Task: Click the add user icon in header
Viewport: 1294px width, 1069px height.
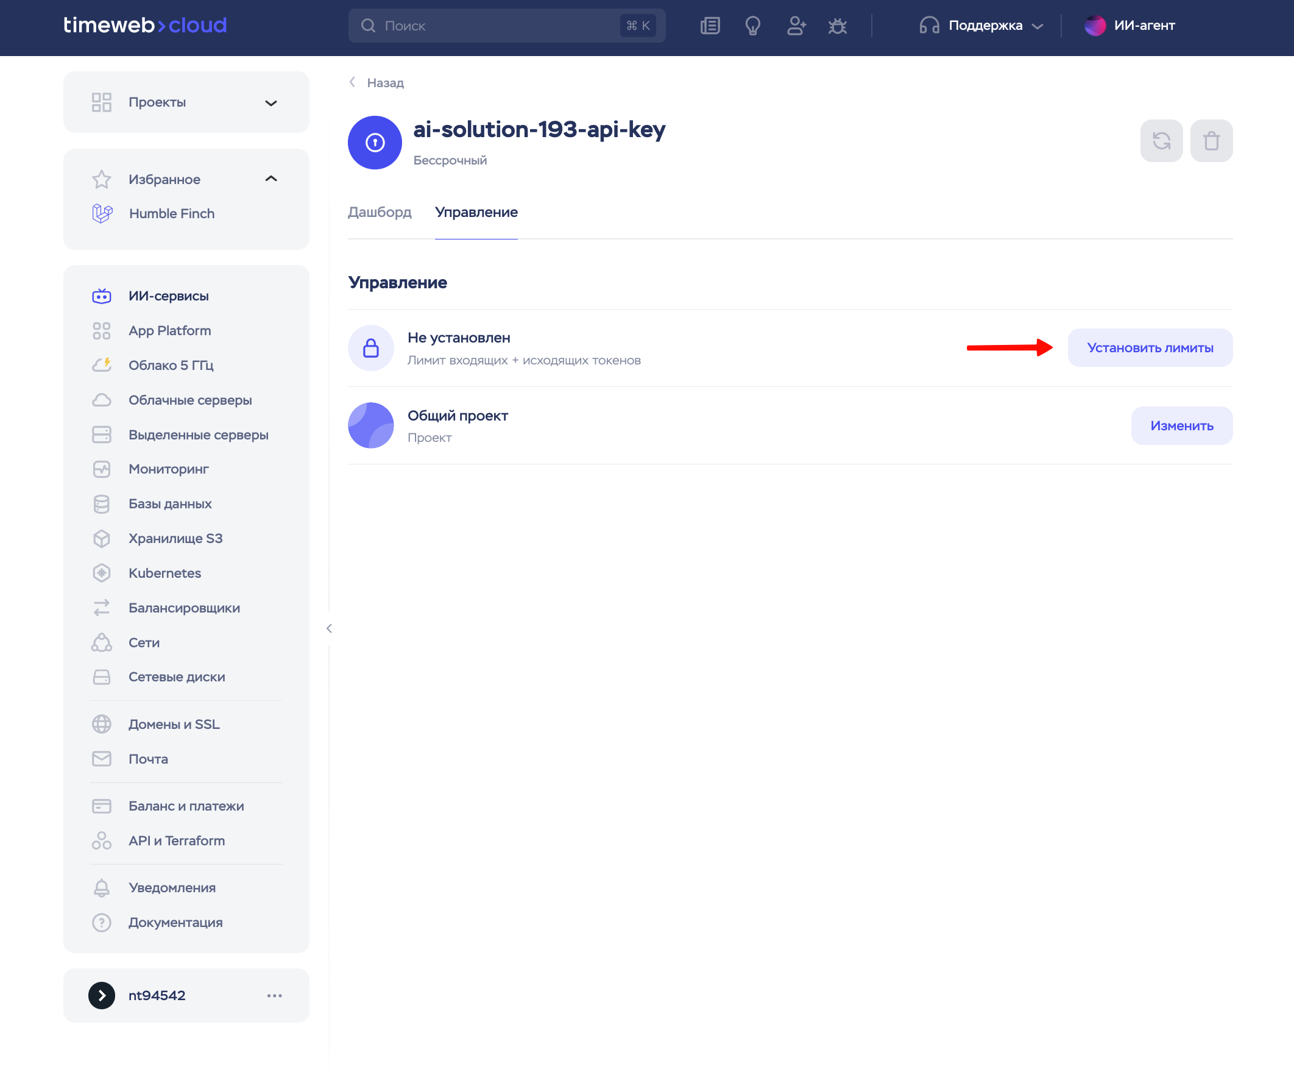Action: [796, 26]
